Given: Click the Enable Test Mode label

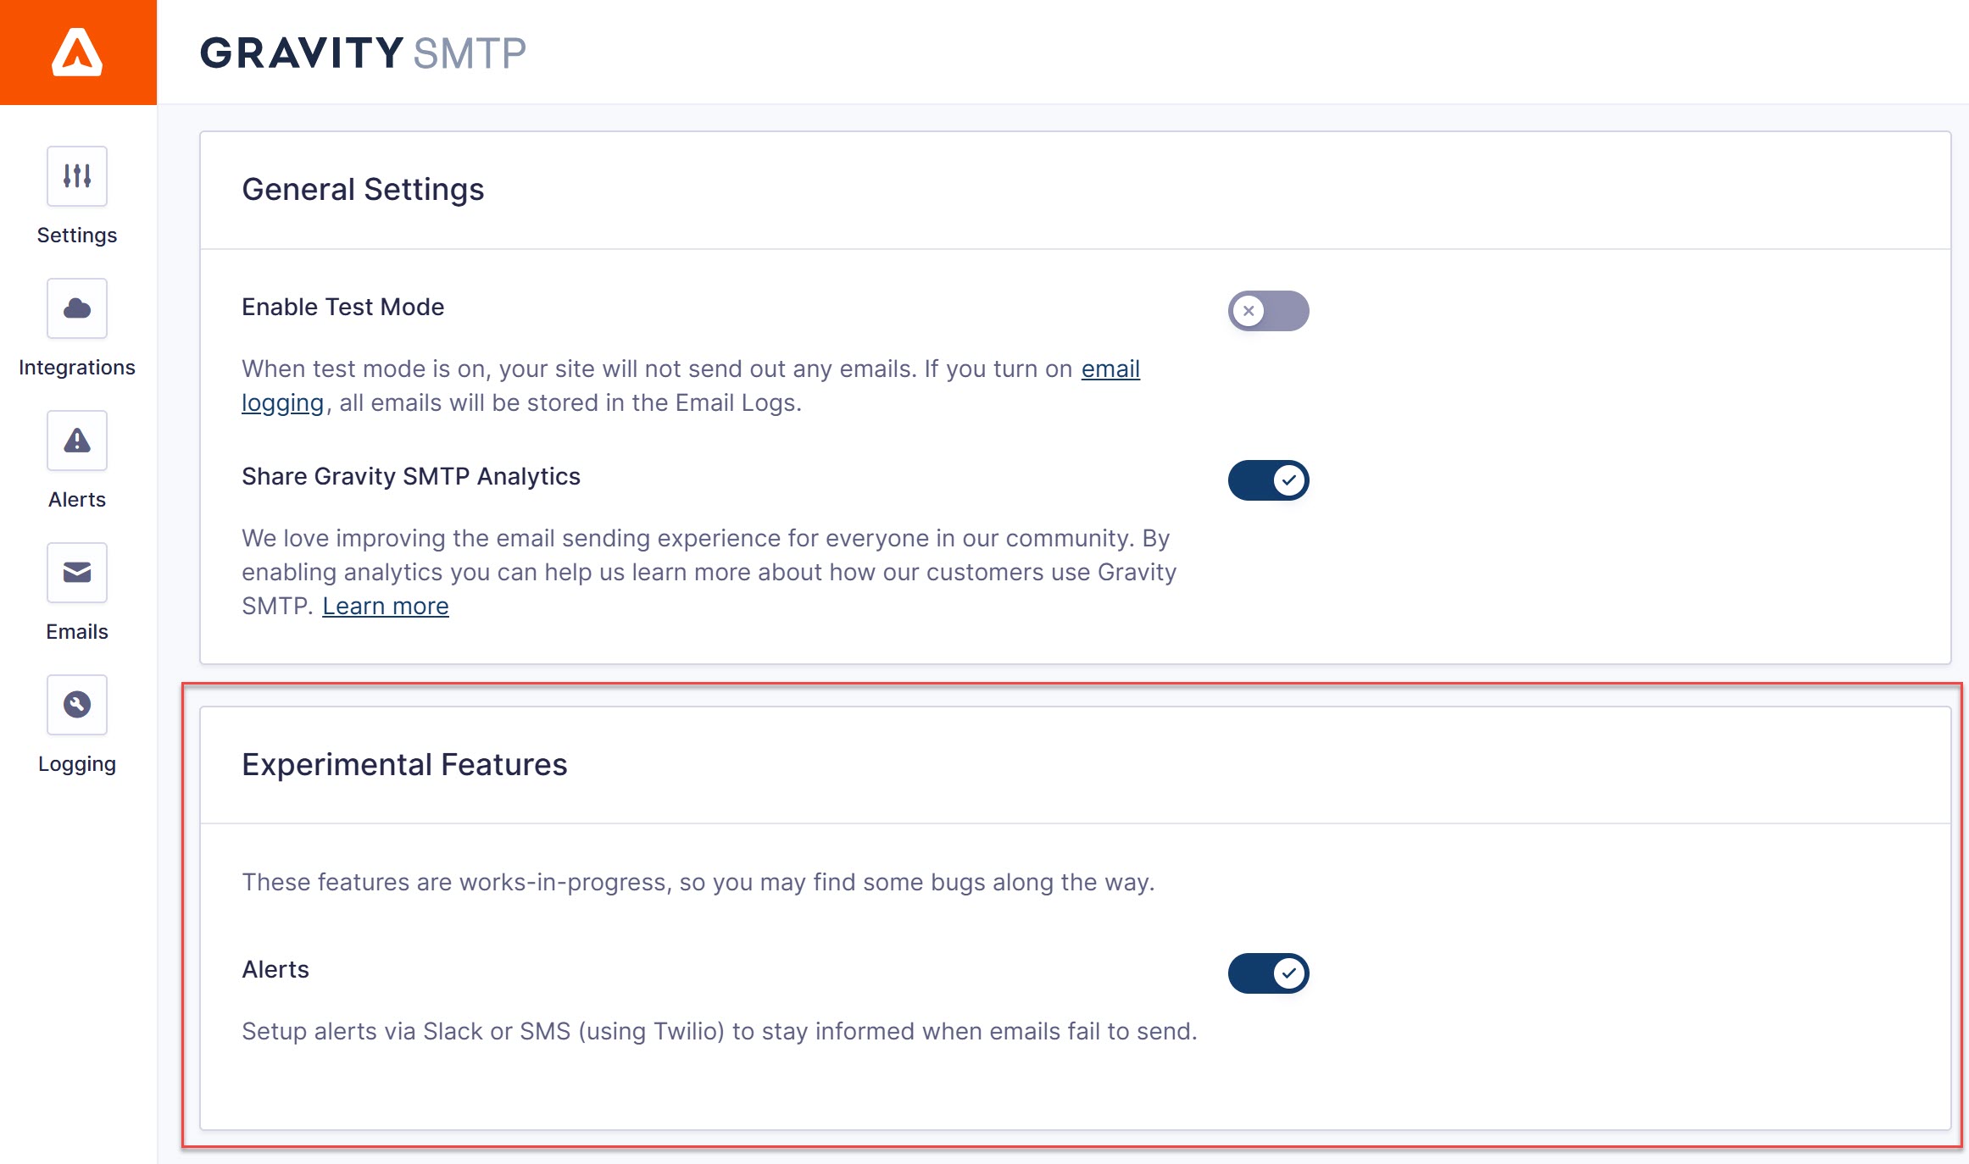Looking at the screenshot, I should [342, 308].
